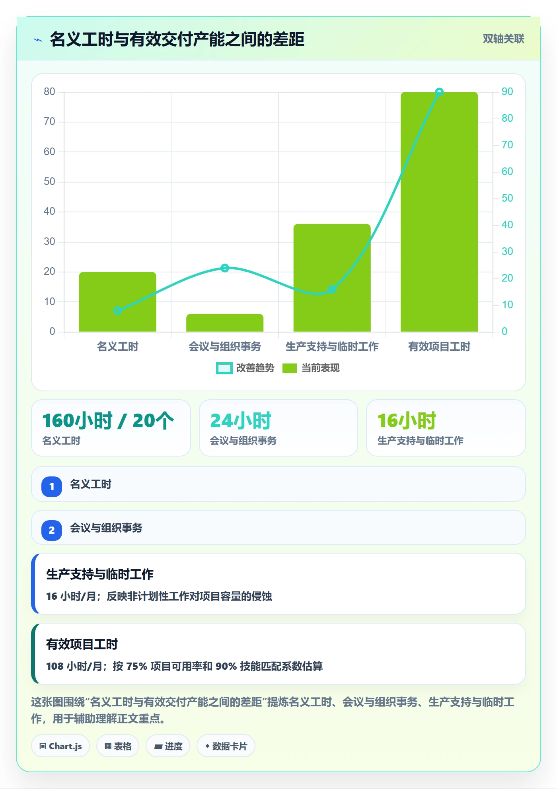Screen dimensions: 557x789
Task: Click the x-axis label 有效项目工时
Action: 439,346
